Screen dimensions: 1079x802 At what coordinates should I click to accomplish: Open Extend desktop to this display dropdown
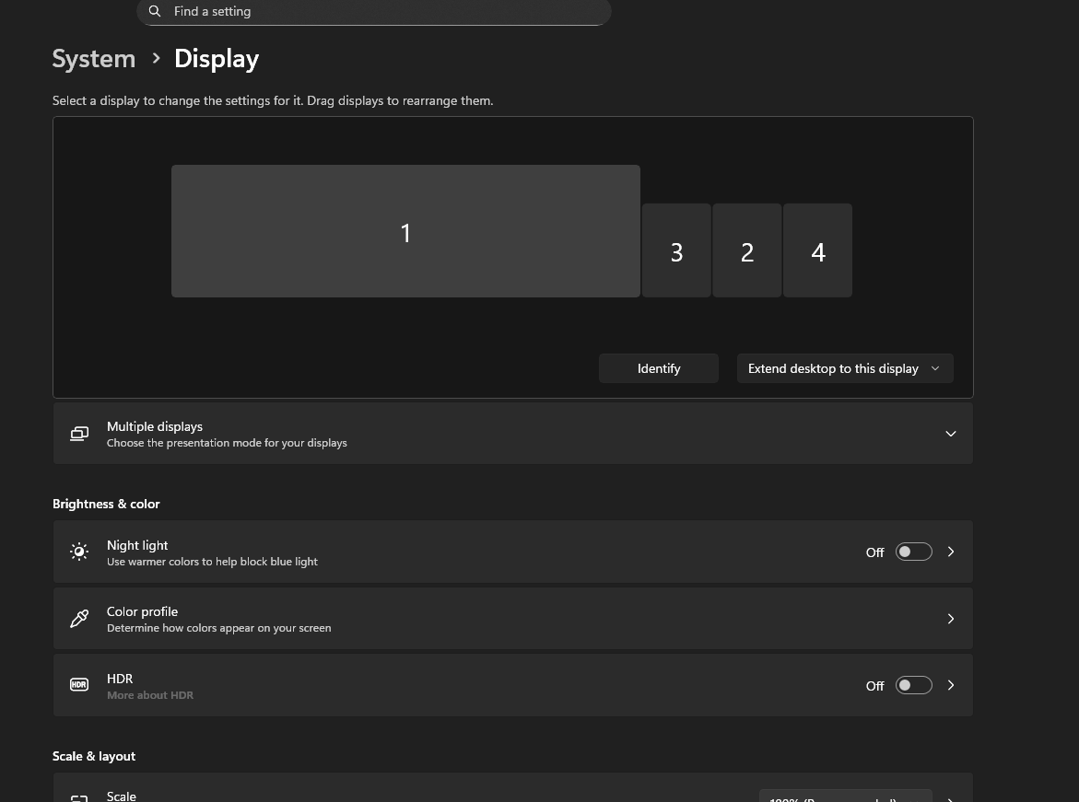pos(845,368)
